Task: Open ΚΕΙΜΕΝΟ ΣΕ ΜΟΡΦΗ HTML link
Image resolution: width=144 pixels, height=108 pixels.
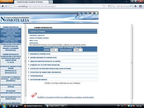Action: [40, 54]
